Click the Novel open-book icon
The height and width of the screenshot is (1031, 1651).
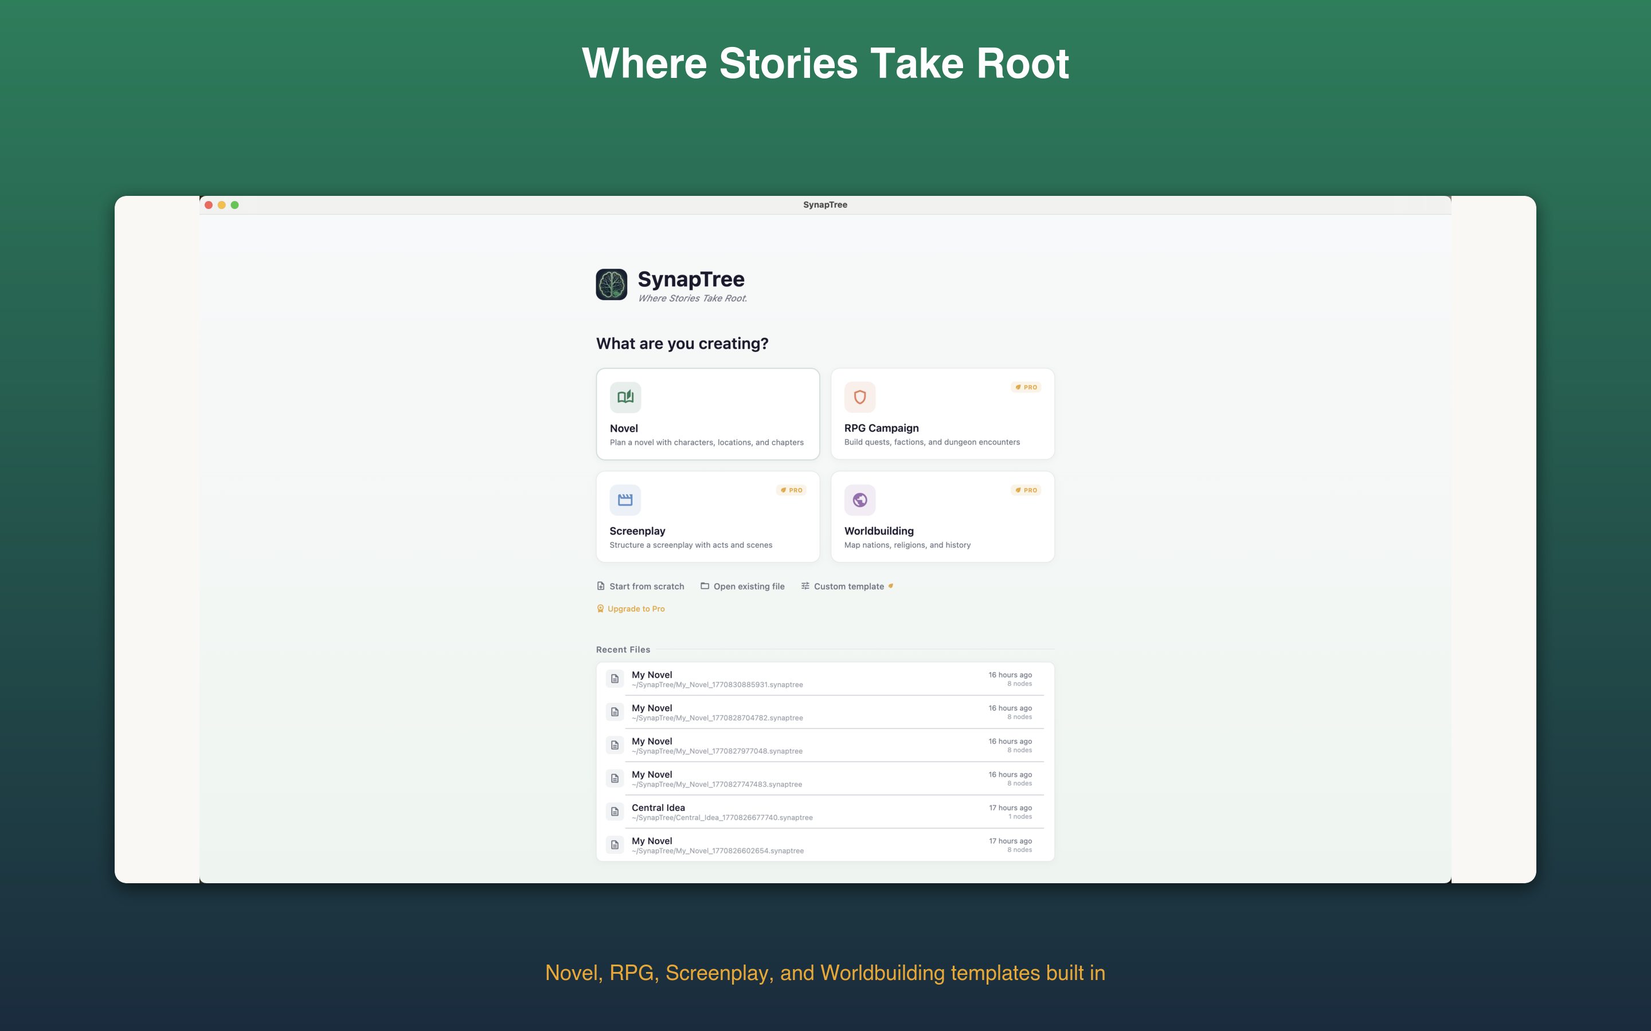[x=625, y=397]
